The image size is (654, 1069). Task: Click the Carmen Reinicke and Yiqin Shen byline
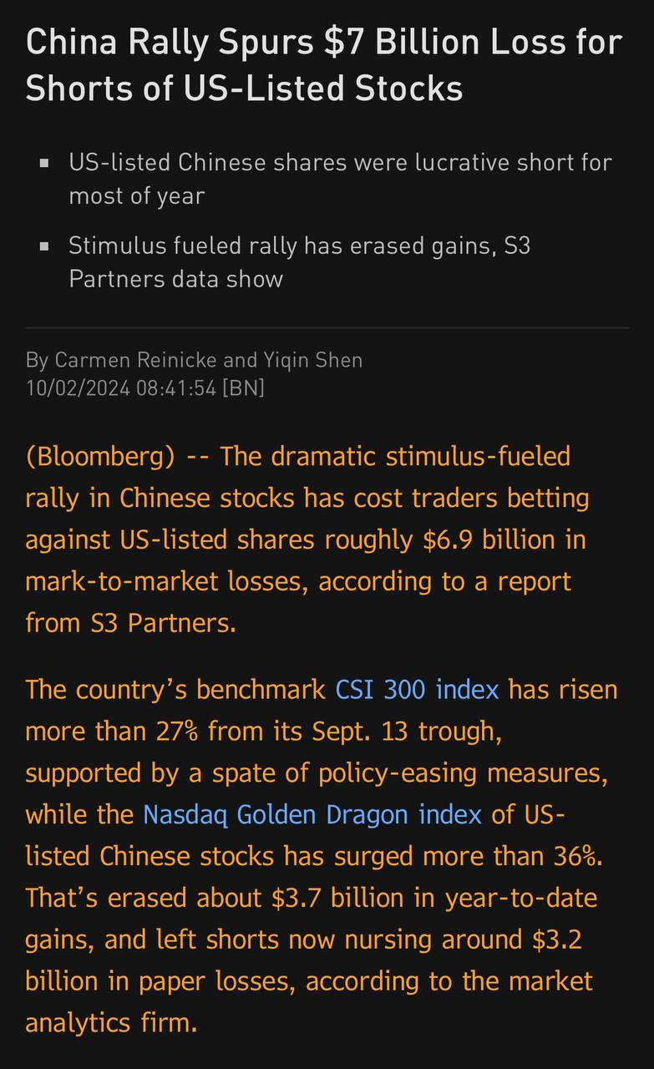(x=194, y=360)
